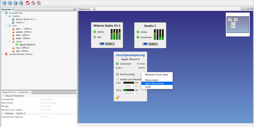Expand the Locally Defined Codecs node

pos(3,54)
